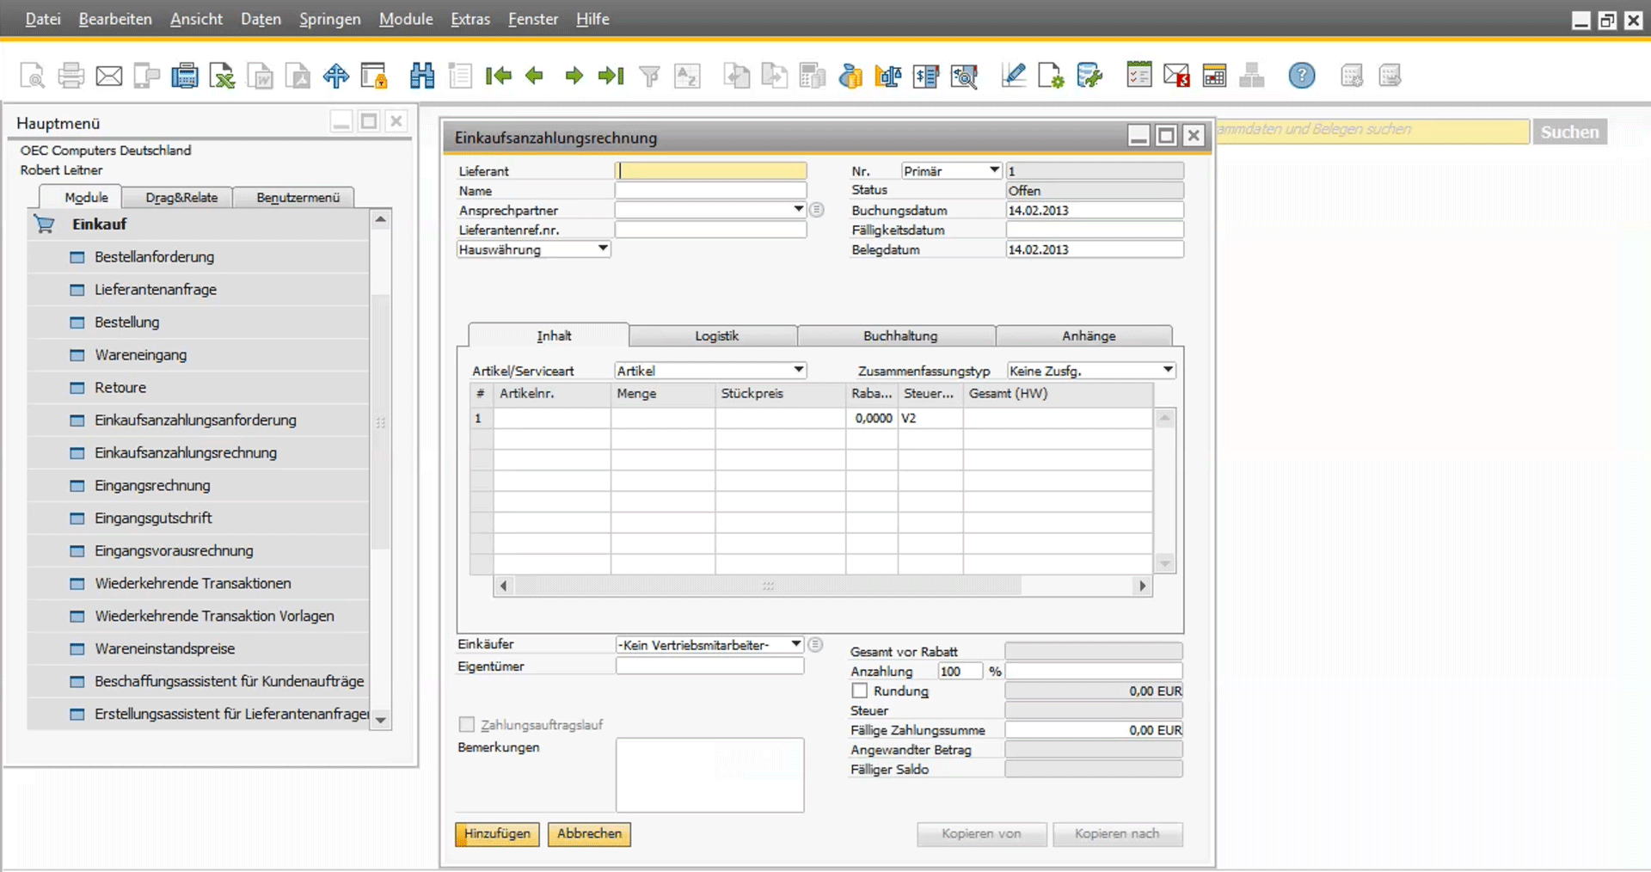Open Eingangsrechnung in the Einkauf menu
1651x872 pixels.
tap(152, 486)
